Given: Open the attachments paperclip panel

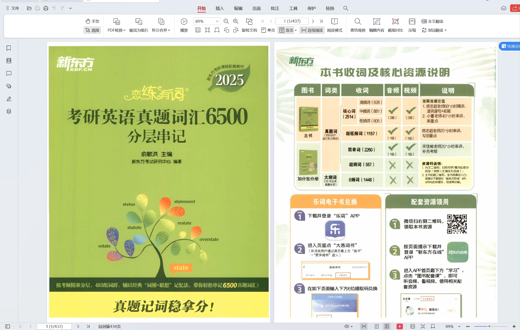Looking at the screenshot, I should coord(9,86).
